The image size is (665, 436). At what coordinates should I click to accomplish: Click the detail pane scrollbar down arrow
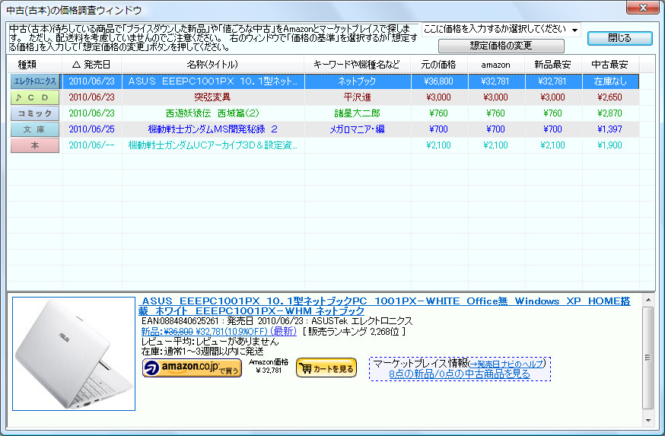coord(648,421)
